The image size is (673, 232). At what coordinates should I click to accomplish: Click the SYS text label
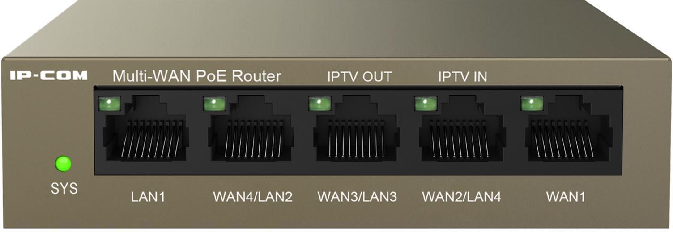pos(64,189)
